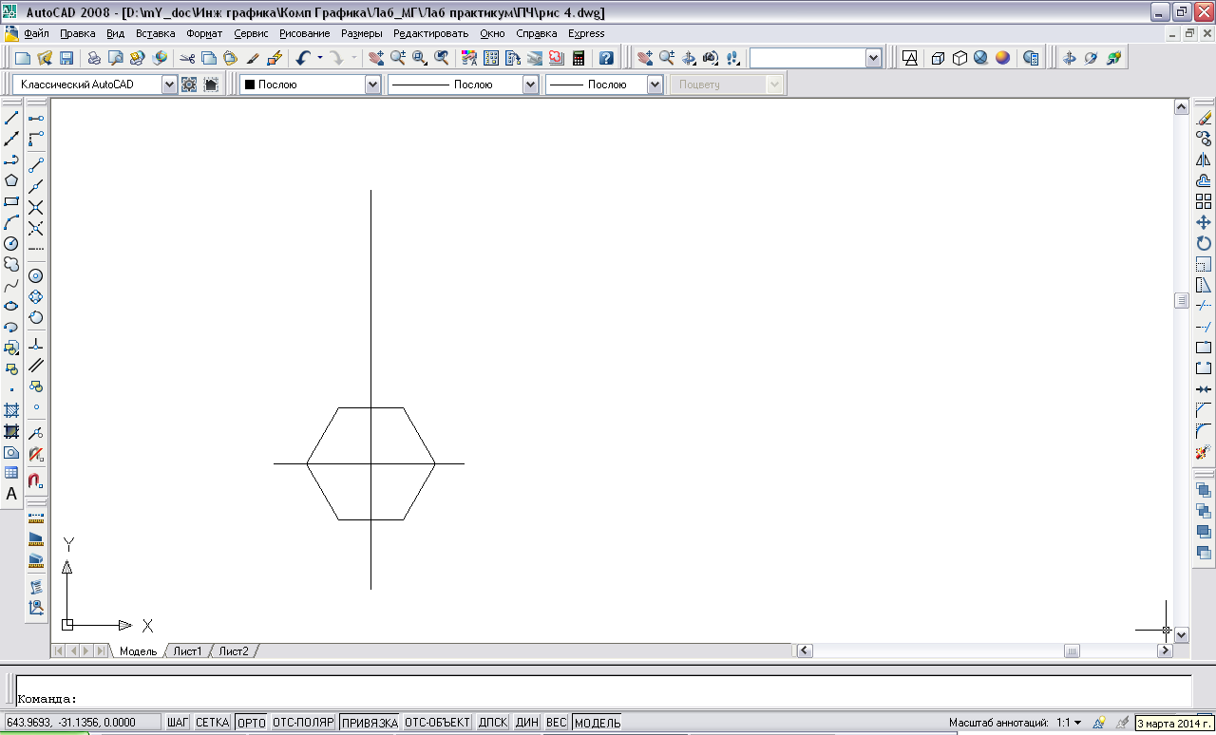
Task: Click the vertical scrollbar thumb
Action: pyautogui.click(x=1182, y=300)
